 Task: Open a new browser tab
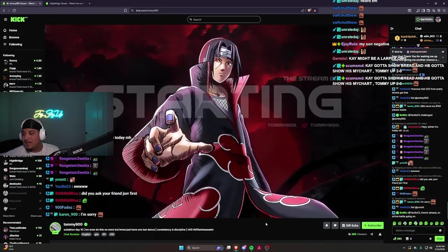(x=89, y=3)
